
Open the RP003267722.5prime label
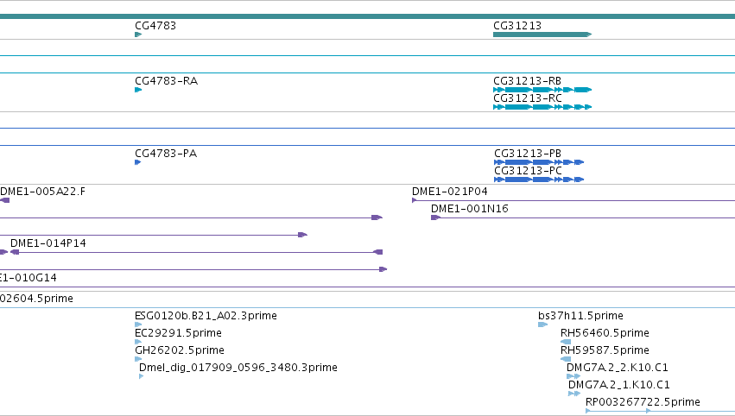(643, 402)
